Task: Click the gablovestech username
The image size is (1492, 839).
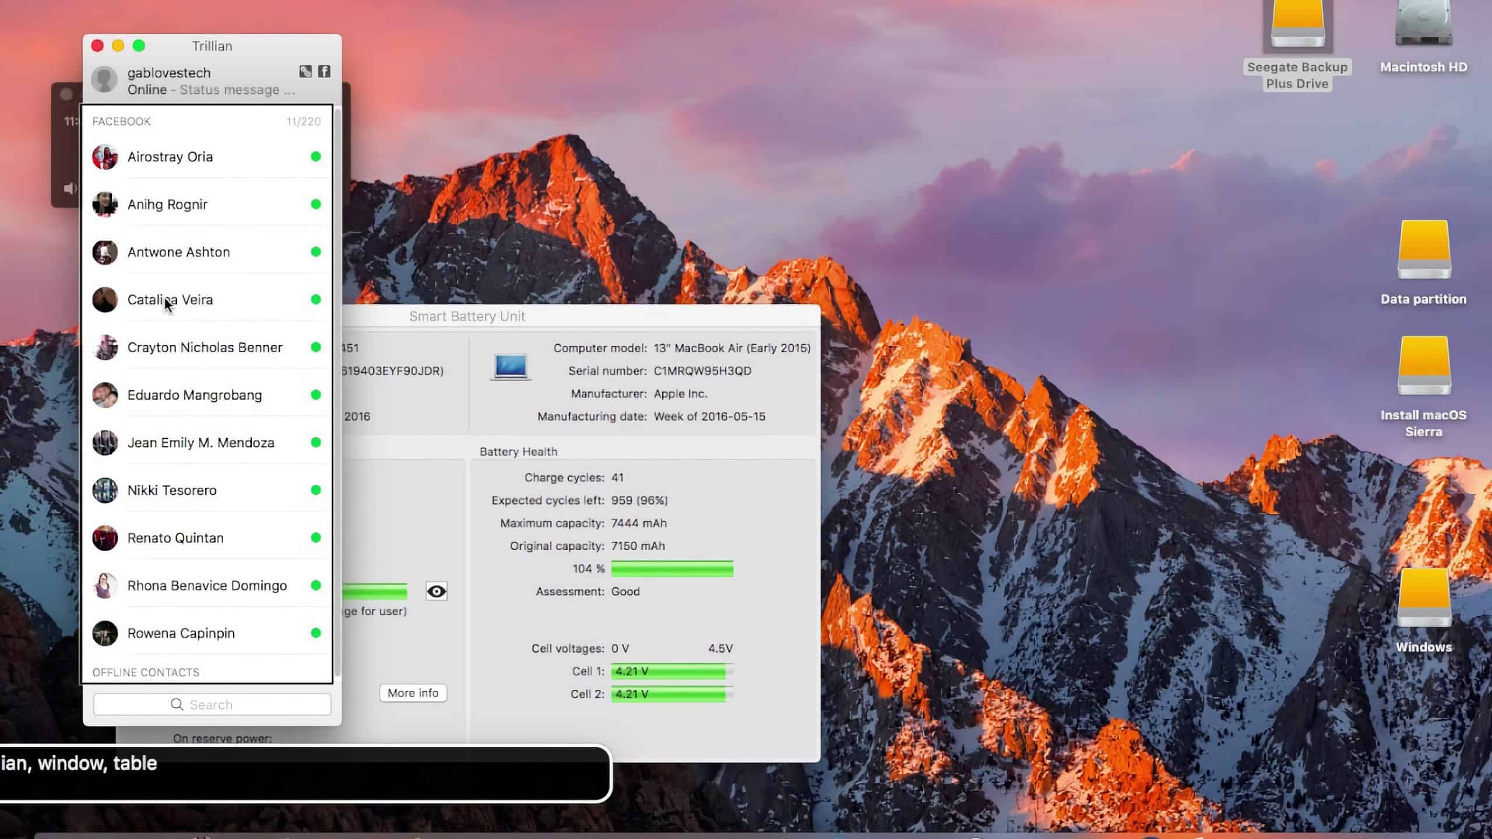Action: [x=169, y=73]
